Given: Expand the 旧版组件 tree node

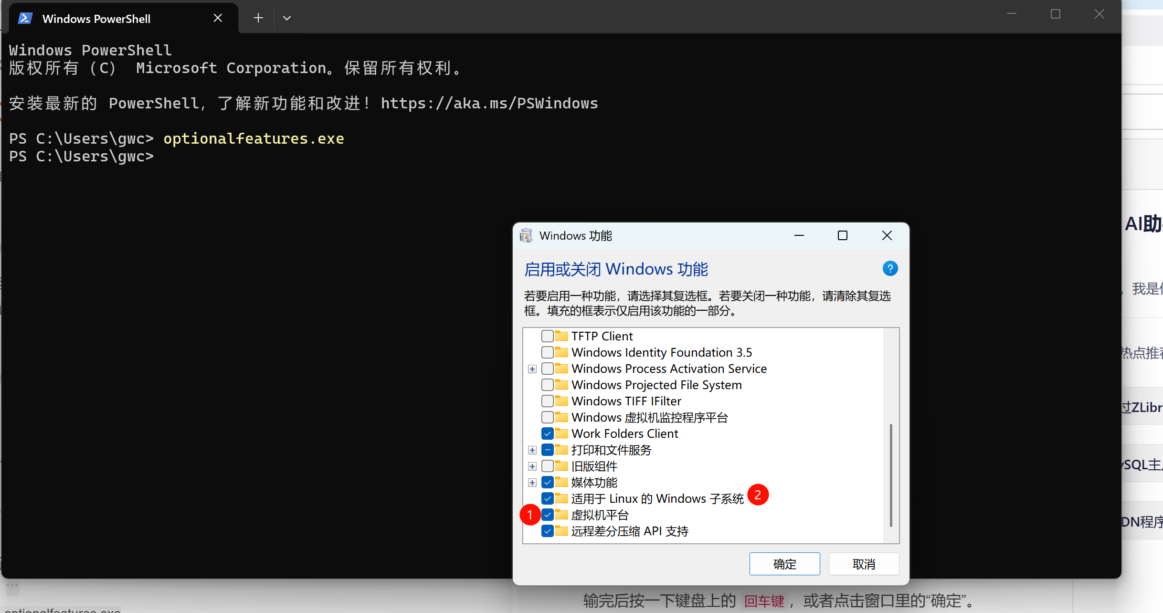Looking at the screenshot, I should (x=532, y=466).
